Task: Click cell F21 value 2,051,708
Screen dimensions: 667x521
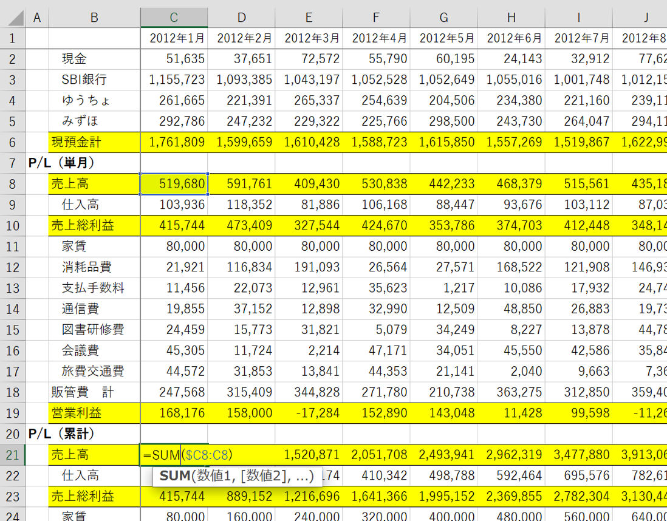Action: (x=377, y=455)
